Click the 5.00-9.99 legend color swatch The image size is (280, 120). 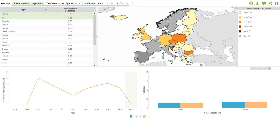click(x=240, y=27)
